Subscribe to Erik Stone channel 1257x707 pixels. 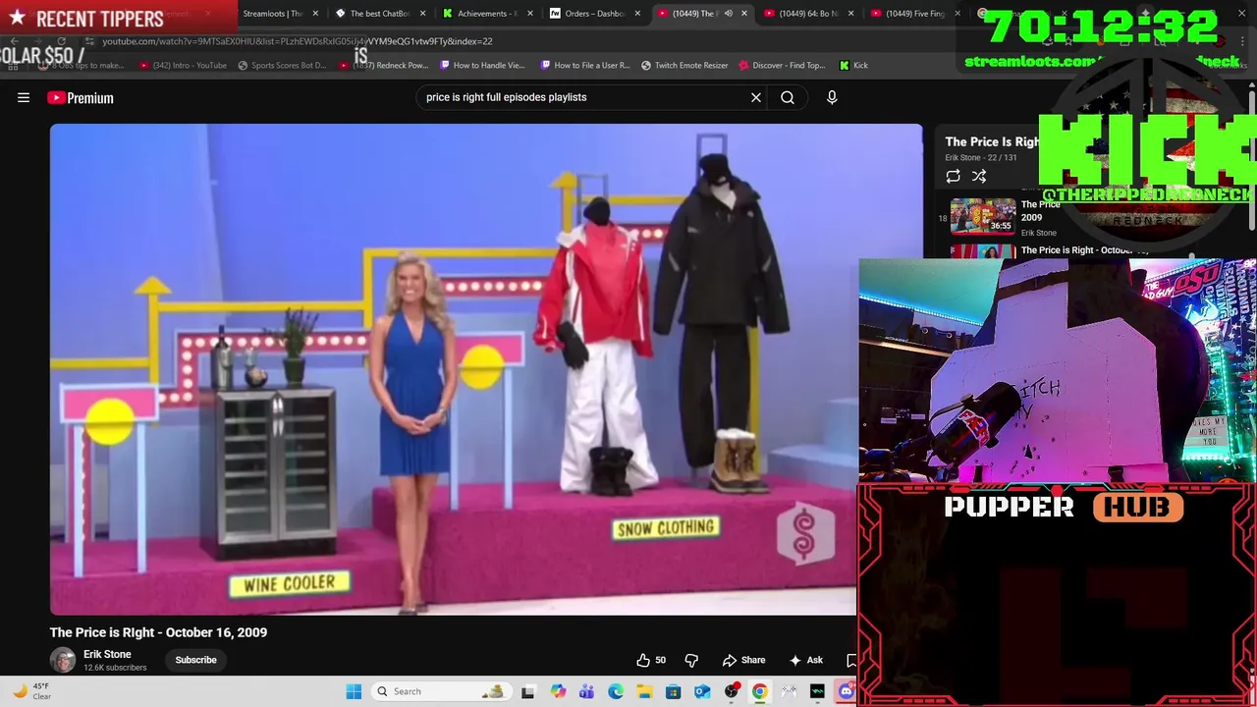coord(195,660)
